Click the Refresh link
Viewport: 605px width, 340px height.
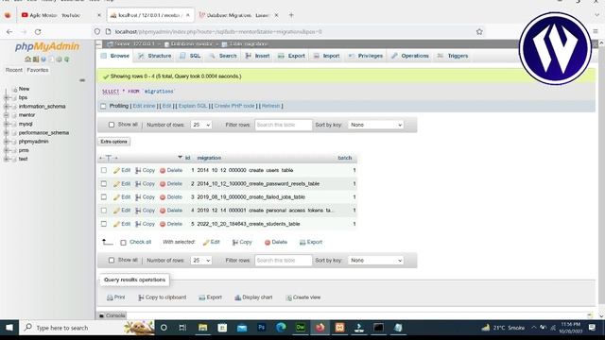pos(271,106)
